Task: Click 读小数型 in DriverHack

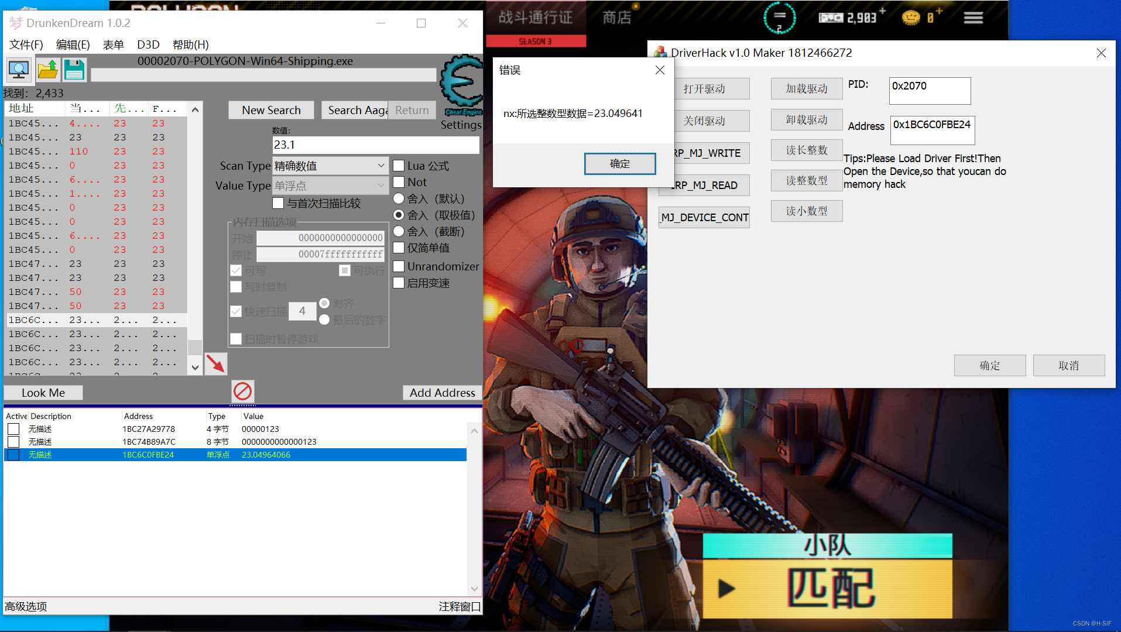Action: [x=807, y=211]
